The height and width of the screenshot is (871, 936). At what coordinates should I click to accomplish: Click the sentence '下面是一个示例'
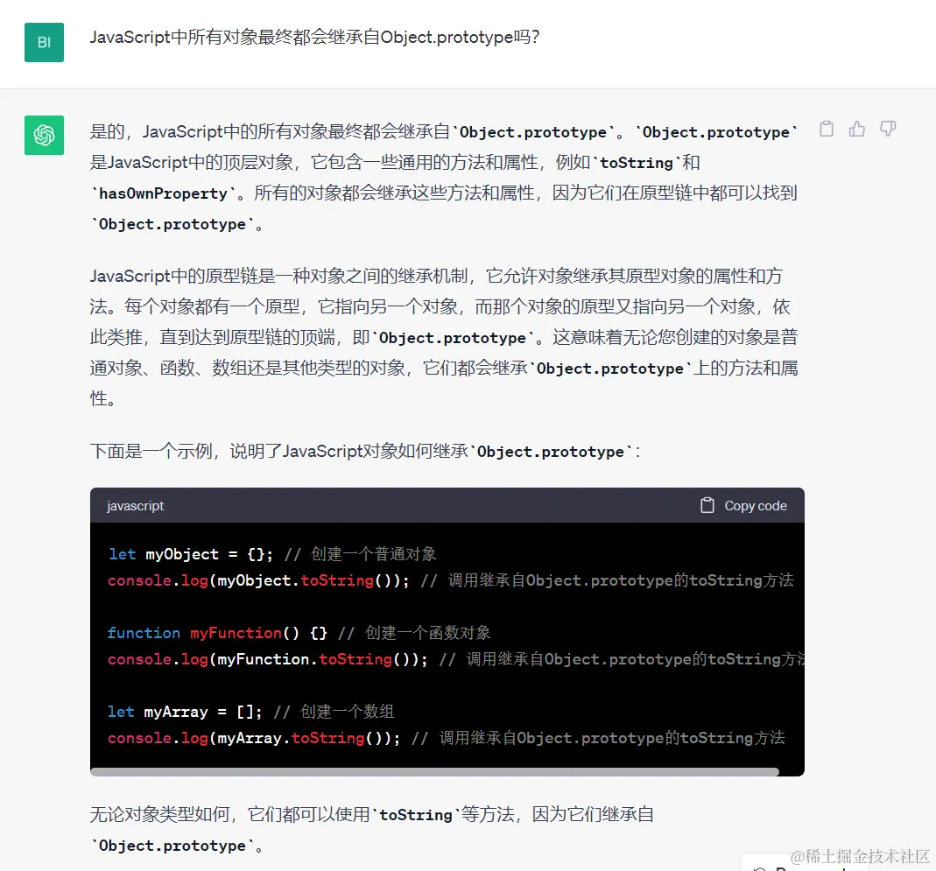tap(365, 452)
